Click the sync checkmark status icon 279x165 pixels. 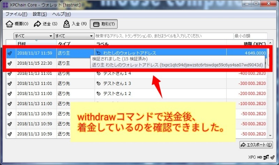click(x=272, y=157)
